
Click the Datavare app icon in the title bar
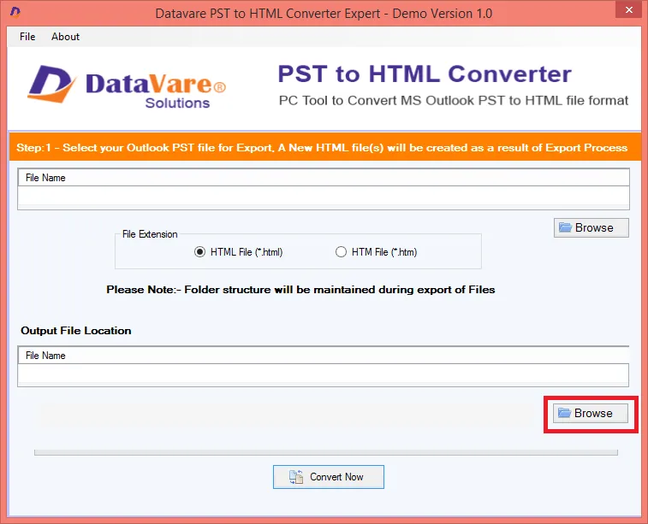click(15, 12)
